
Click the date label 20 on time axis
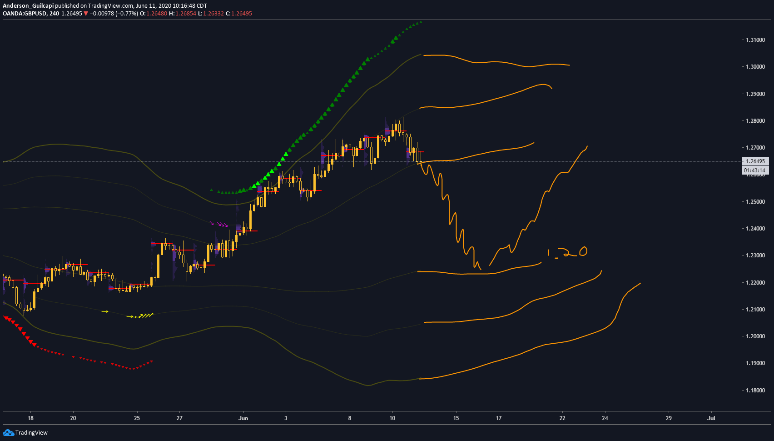click(73, 418)
